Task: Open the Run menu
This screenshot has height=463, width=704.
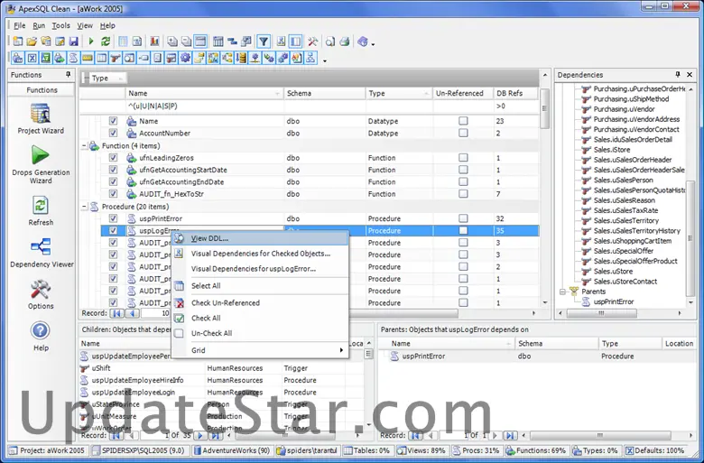Action: point(39,25)
